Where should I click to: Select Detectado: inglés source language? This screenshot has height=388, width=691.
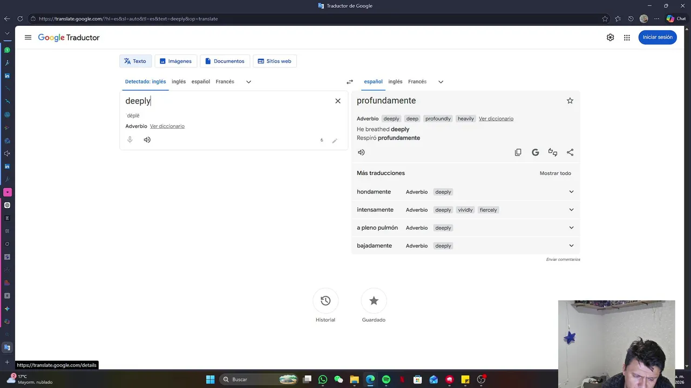coord(146,82)
